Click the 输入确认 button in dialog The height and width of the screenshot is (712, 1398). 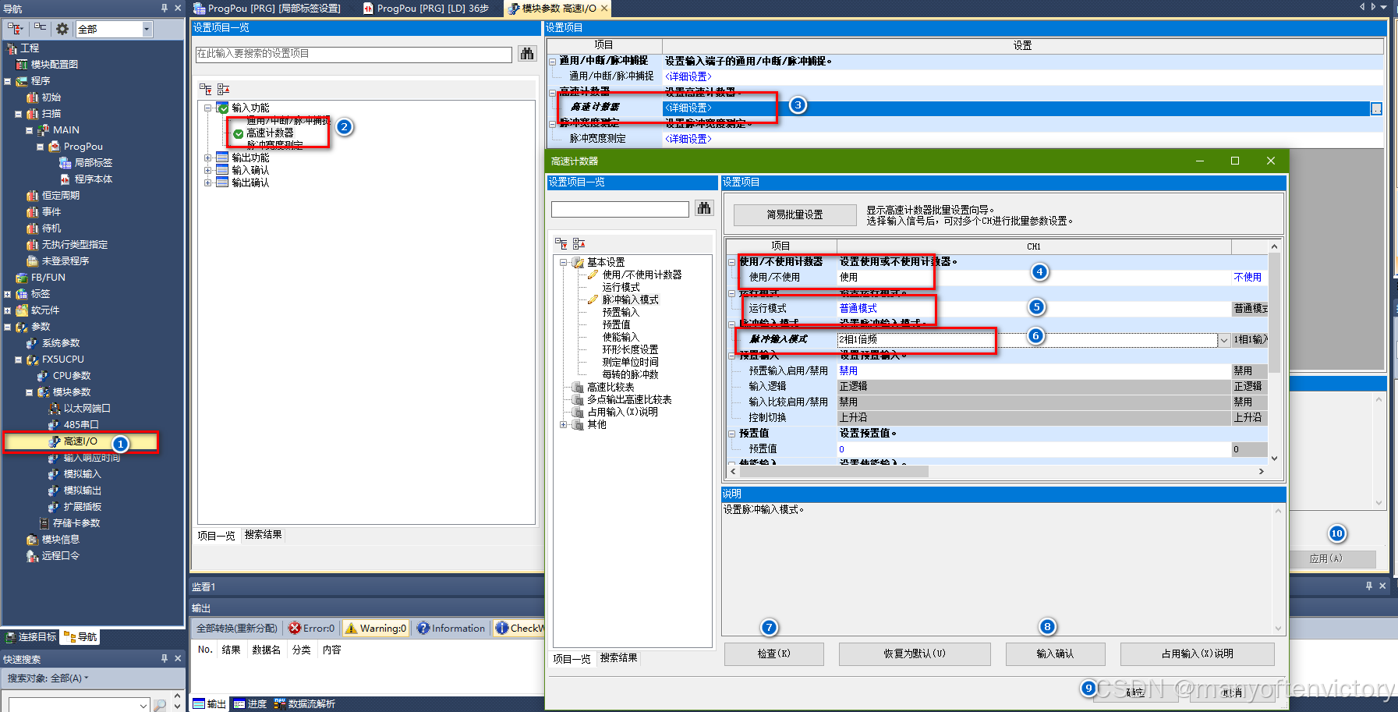point(1055,654)
